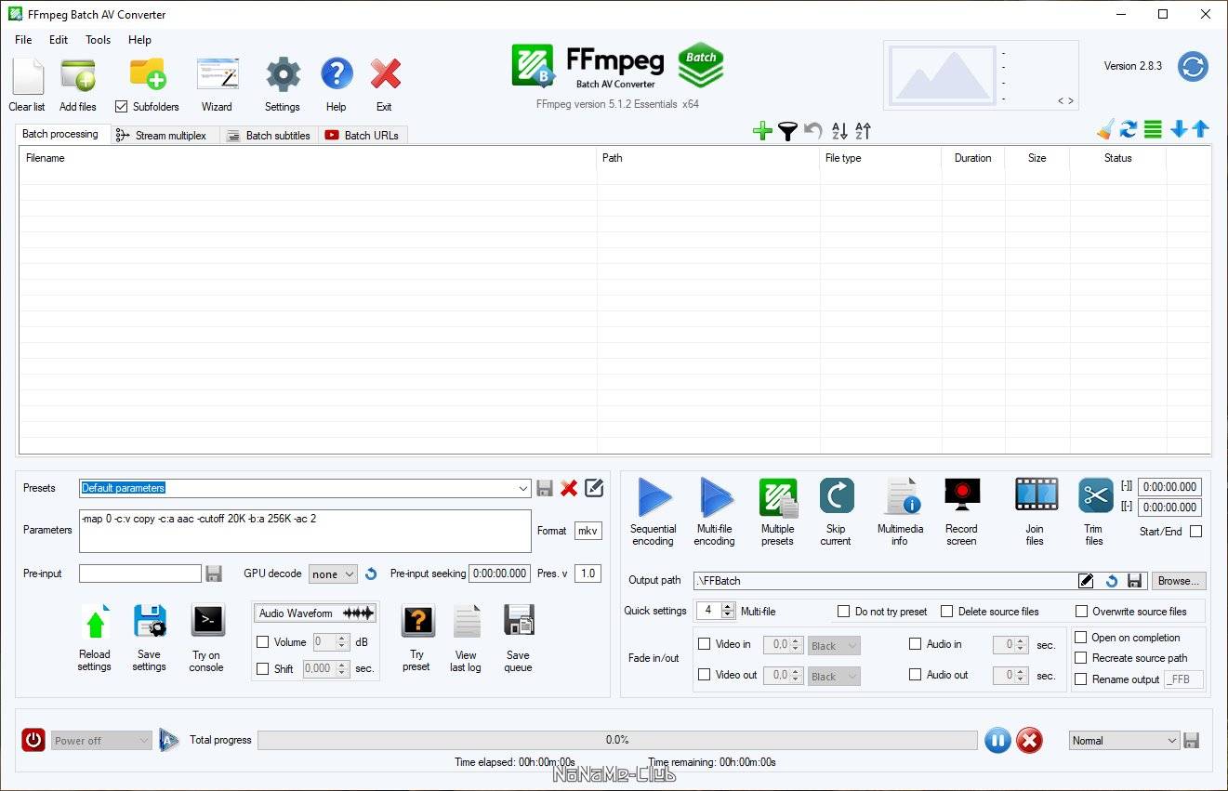The width and height of the screenshot is (1228, 791).
Task: Open Join files tool
Action: (x=1037, y=494)
